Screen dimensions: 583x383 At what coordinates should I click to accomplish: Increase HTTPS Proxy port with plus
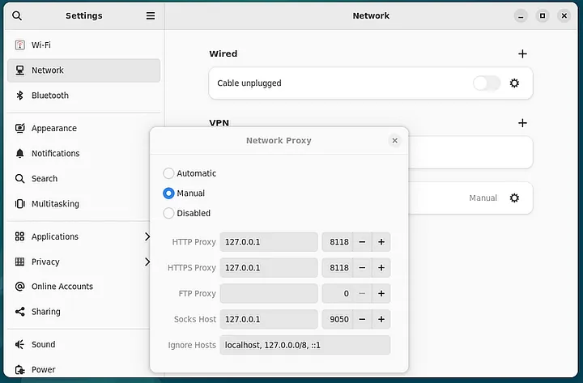coord(381,268)
